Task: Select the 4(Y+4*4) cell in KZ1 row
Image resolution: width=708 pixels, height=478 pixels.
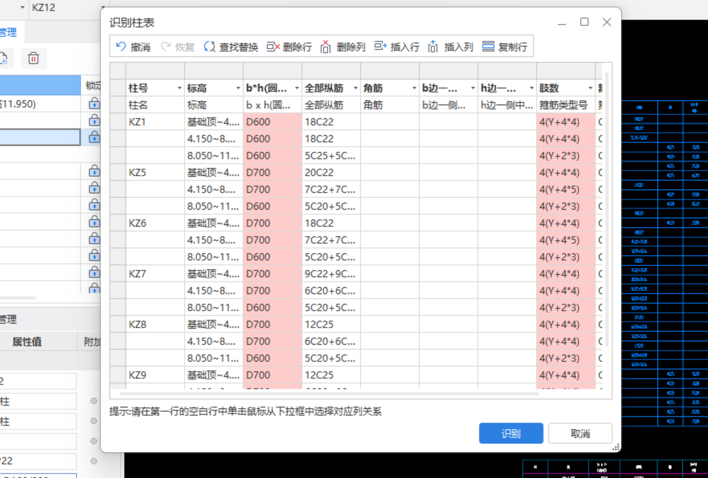Action: [x=566, y=122]
